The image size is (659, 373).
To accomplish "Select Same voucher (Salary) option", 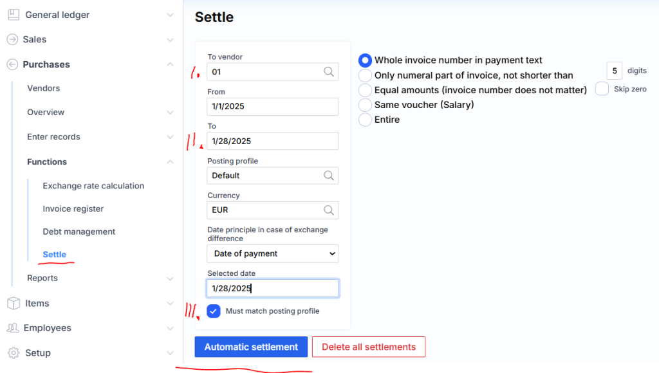I will (365, 105).
